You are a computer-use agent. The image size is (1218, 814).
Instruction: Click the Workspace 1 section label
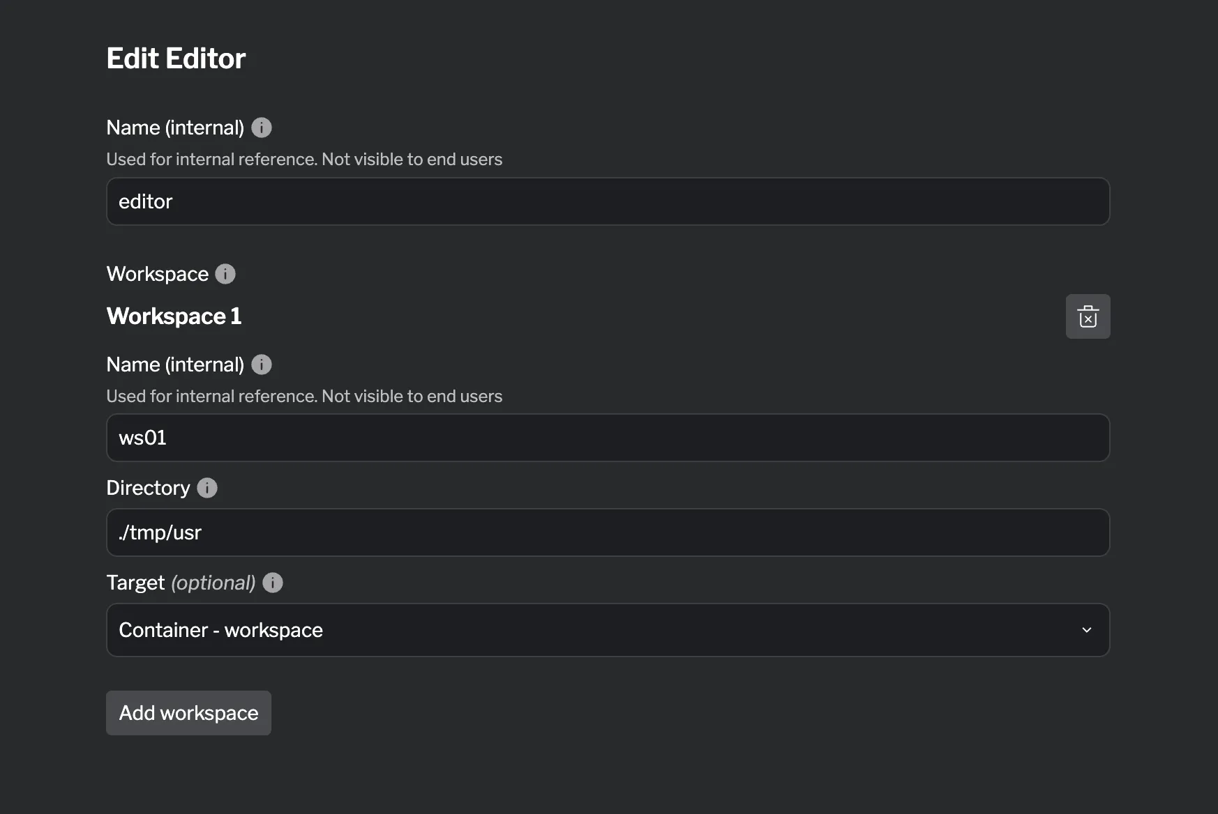tap(174, 316)
